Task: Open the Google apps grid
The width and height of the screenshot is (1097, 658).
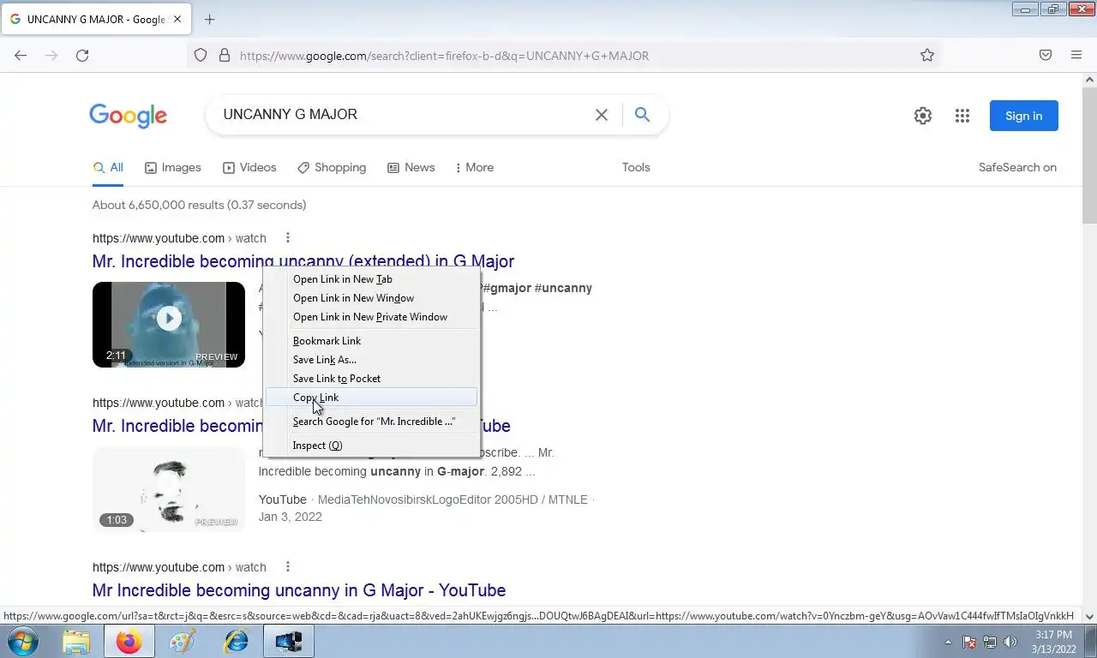Action: point(962,116)
